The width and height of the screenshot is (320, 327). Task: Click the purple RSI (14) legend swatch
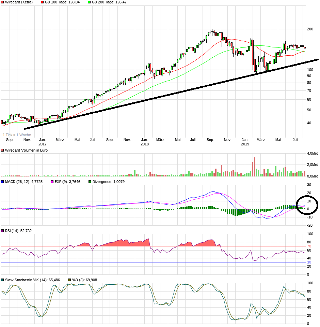click(x=2, y=231)
